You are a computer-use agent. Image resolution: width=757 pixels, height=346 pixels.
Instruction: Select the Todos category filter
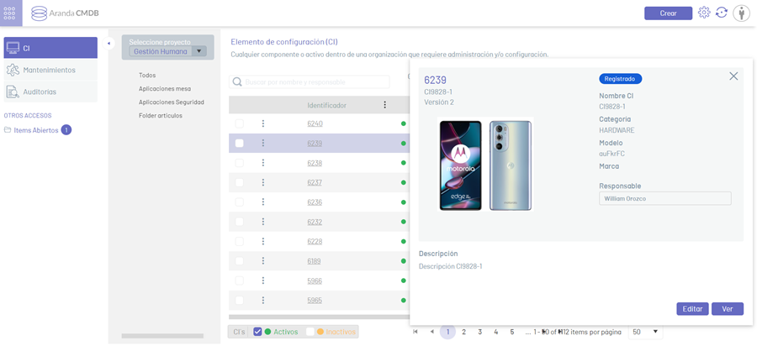point(147,76)
